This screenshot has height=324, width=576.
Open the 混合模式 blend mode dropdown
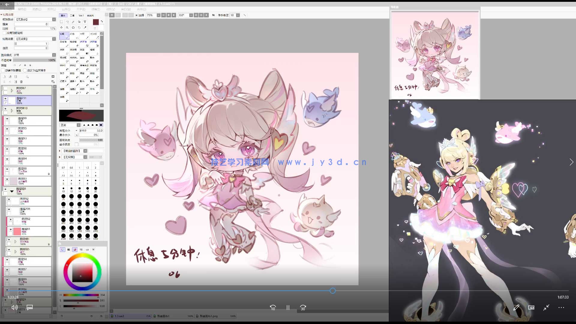pos(54,55)
